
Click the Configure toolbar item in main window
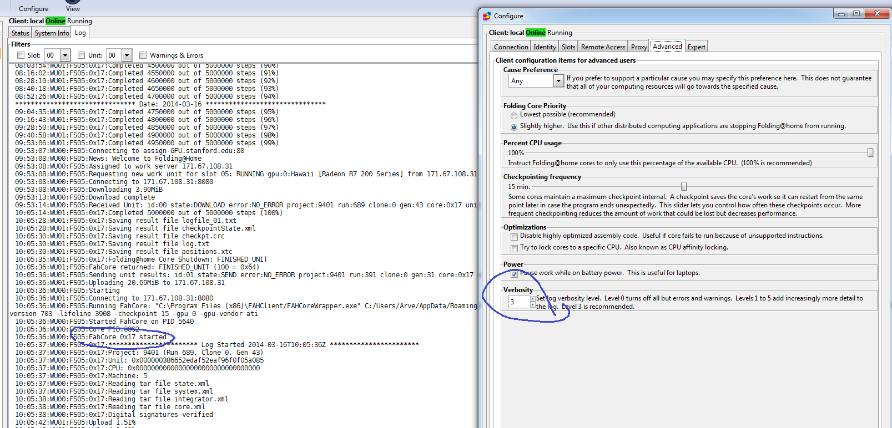(x=33, y=9)
